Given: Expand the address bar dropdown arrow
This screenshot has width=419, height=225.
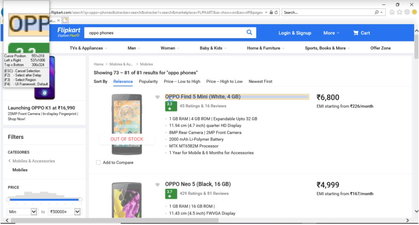Looking at the screenshot, I should click(x=266, y=12).
